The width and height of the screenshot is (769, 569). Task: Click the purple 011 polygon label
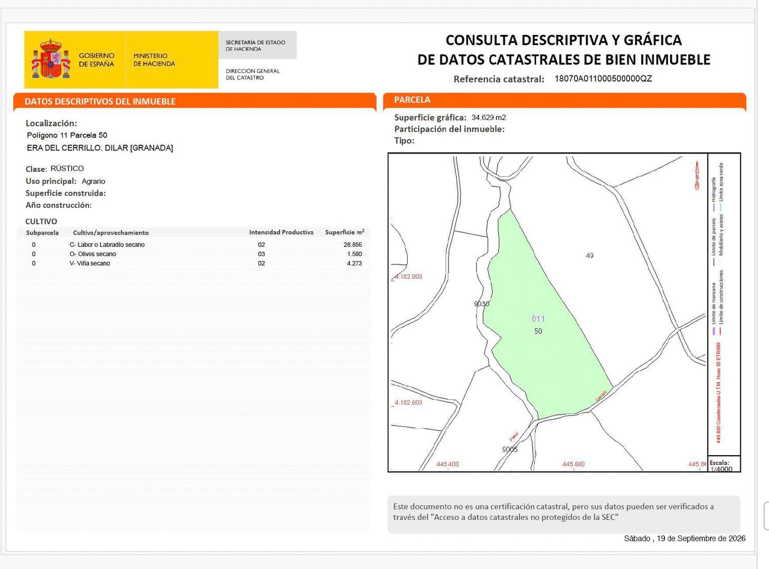point(538,319)
